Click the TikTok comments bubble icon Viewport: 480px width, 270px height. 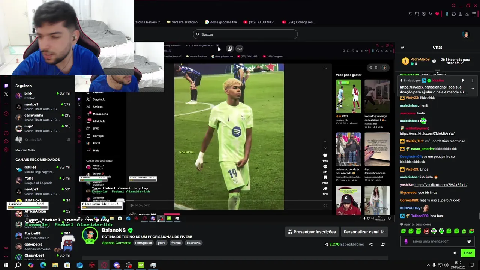point(325,166)
